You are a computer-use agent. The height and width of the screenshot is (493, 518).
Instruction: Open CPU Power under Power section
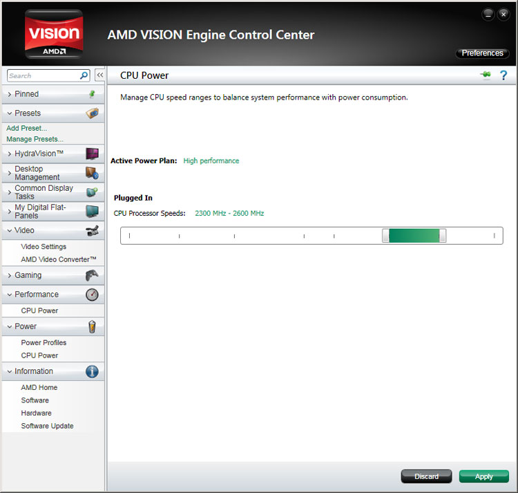(x=39, y=355)
